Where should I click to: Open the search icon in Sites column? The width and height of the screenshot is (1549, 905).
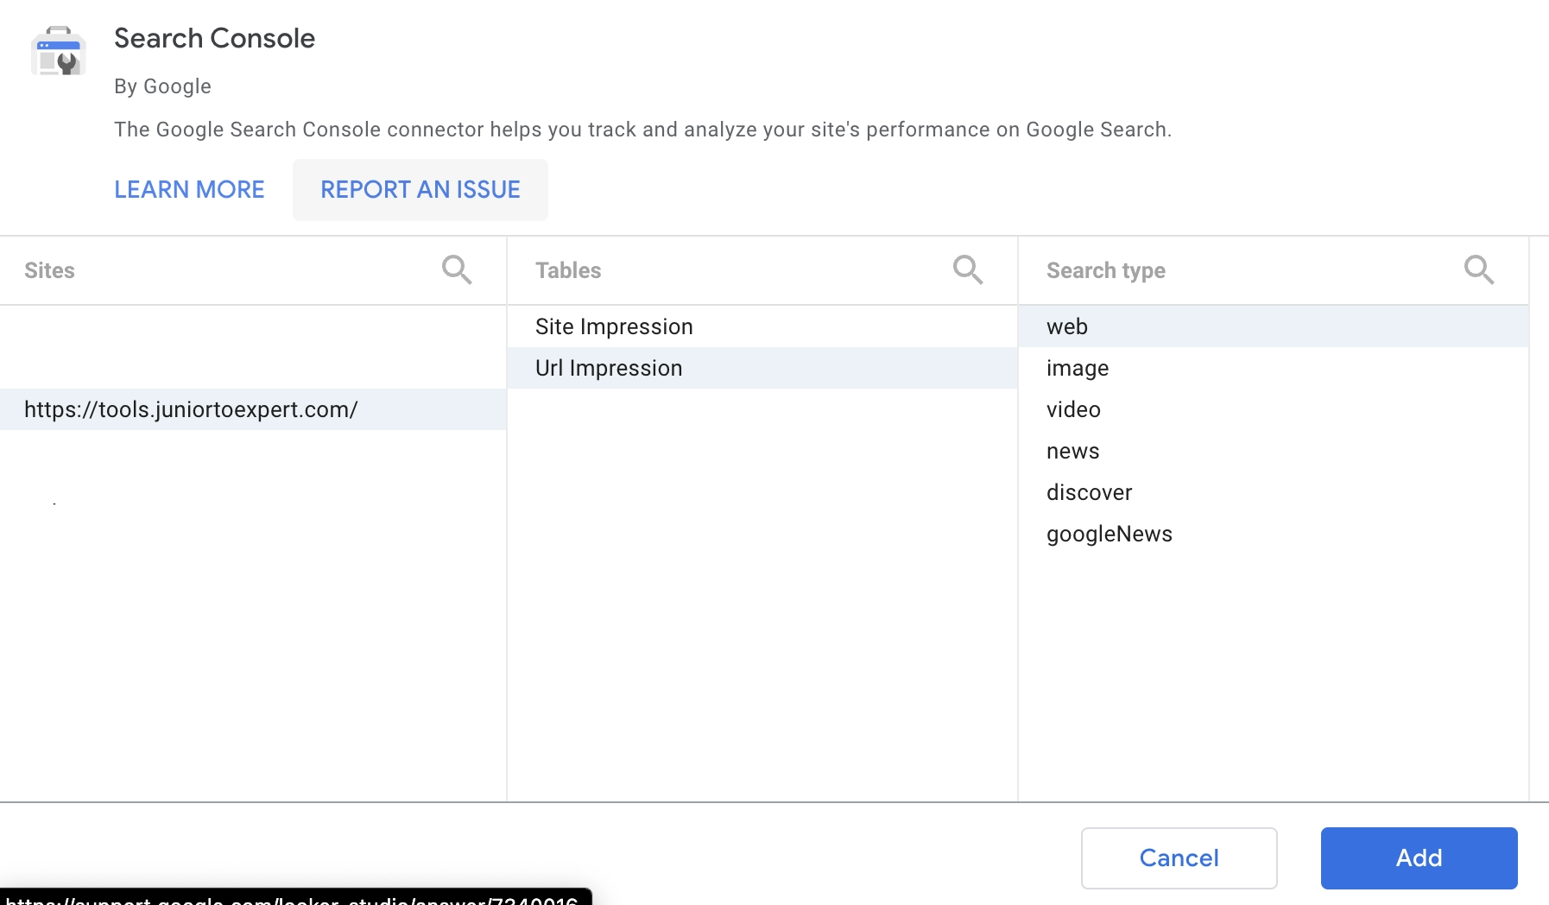tap(457, 270)
